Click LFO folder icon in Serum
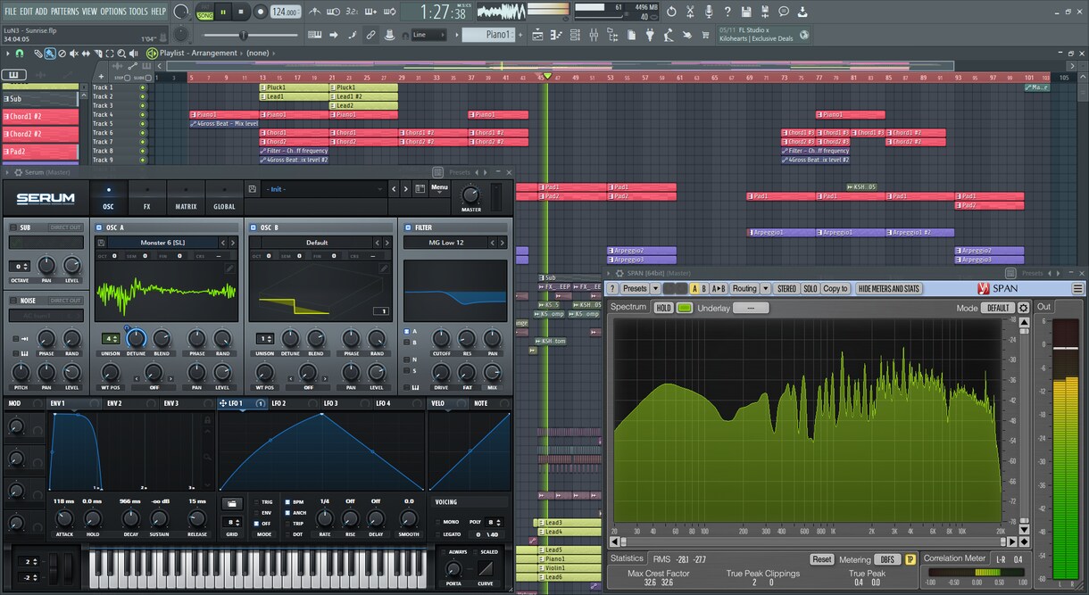Image resolution: width=1089 pixels, height=595 pixels. point(232,504)
